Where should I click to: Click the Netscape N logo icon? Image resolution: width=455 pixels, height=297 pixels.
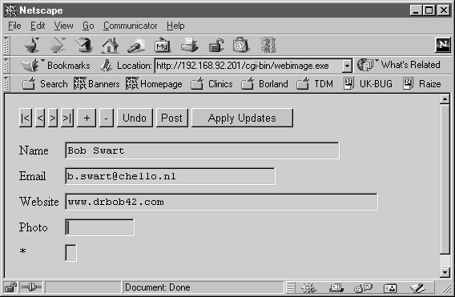coord(443,45)
